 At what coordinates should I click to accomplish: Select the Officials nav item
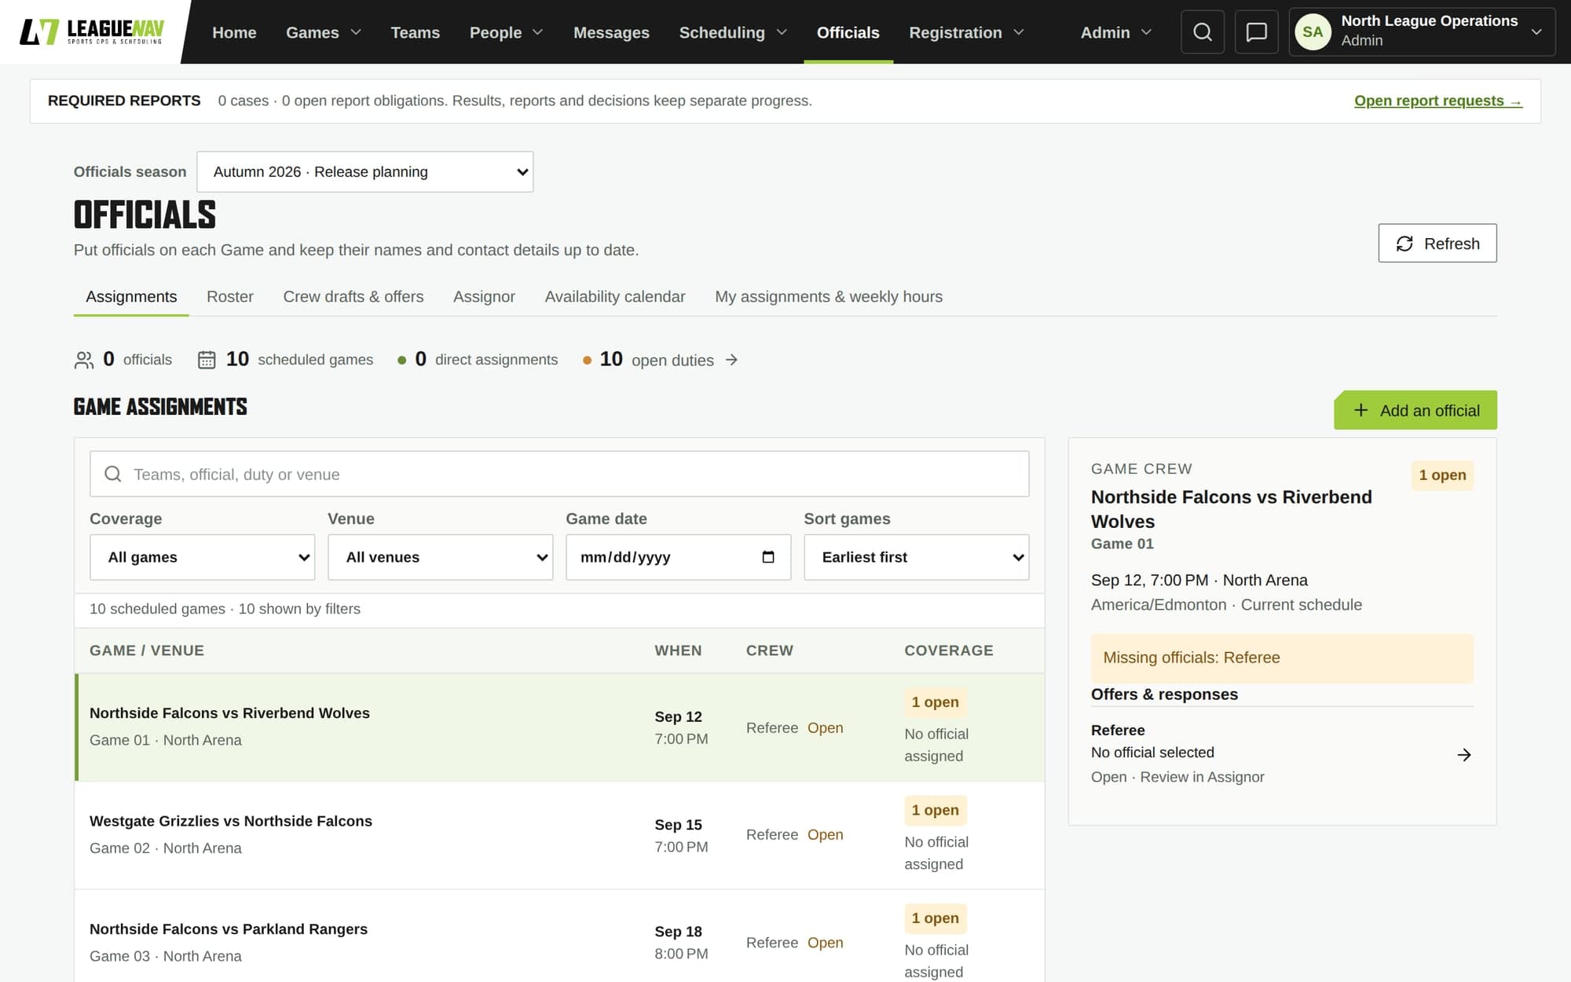848,32
